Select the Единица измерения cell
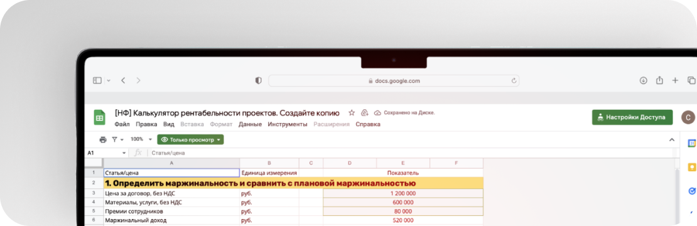Viewport: 697px width, 226px height. [269, 173]
